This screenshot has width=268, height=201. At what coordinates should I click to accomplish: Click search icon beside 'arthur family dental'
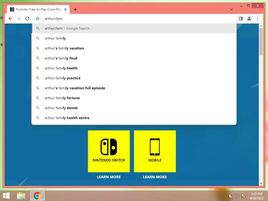coord(38,108)
